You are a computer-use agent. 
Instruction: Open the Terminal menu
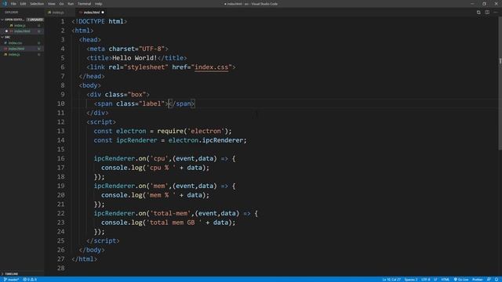tap(84, 4)
